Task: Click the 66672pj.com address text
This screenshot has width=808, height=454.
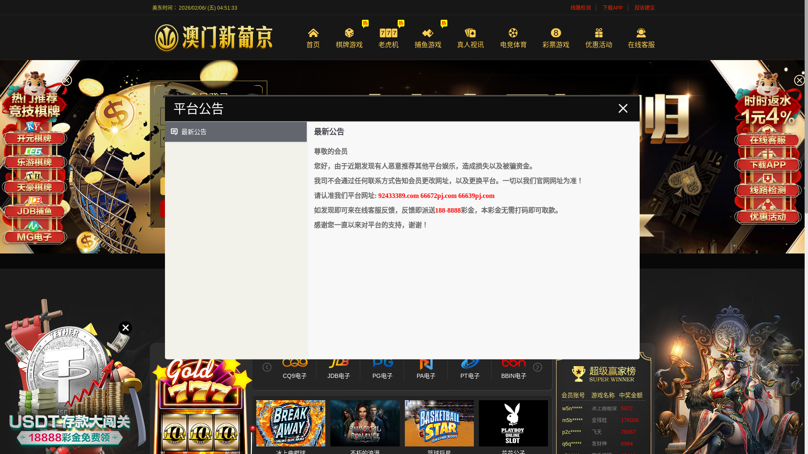Action: [x=439, y=196]
